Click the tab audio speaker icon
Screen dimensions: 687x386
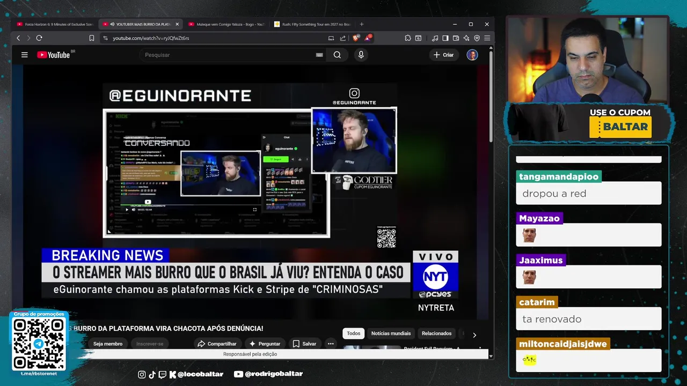coord(112,24)
